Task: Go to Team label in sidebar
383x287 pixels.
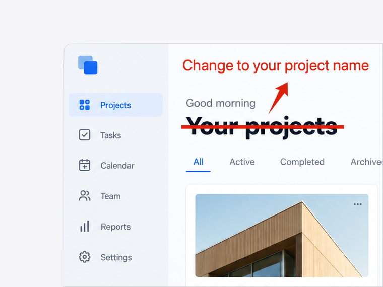Action: click(111, 196)
